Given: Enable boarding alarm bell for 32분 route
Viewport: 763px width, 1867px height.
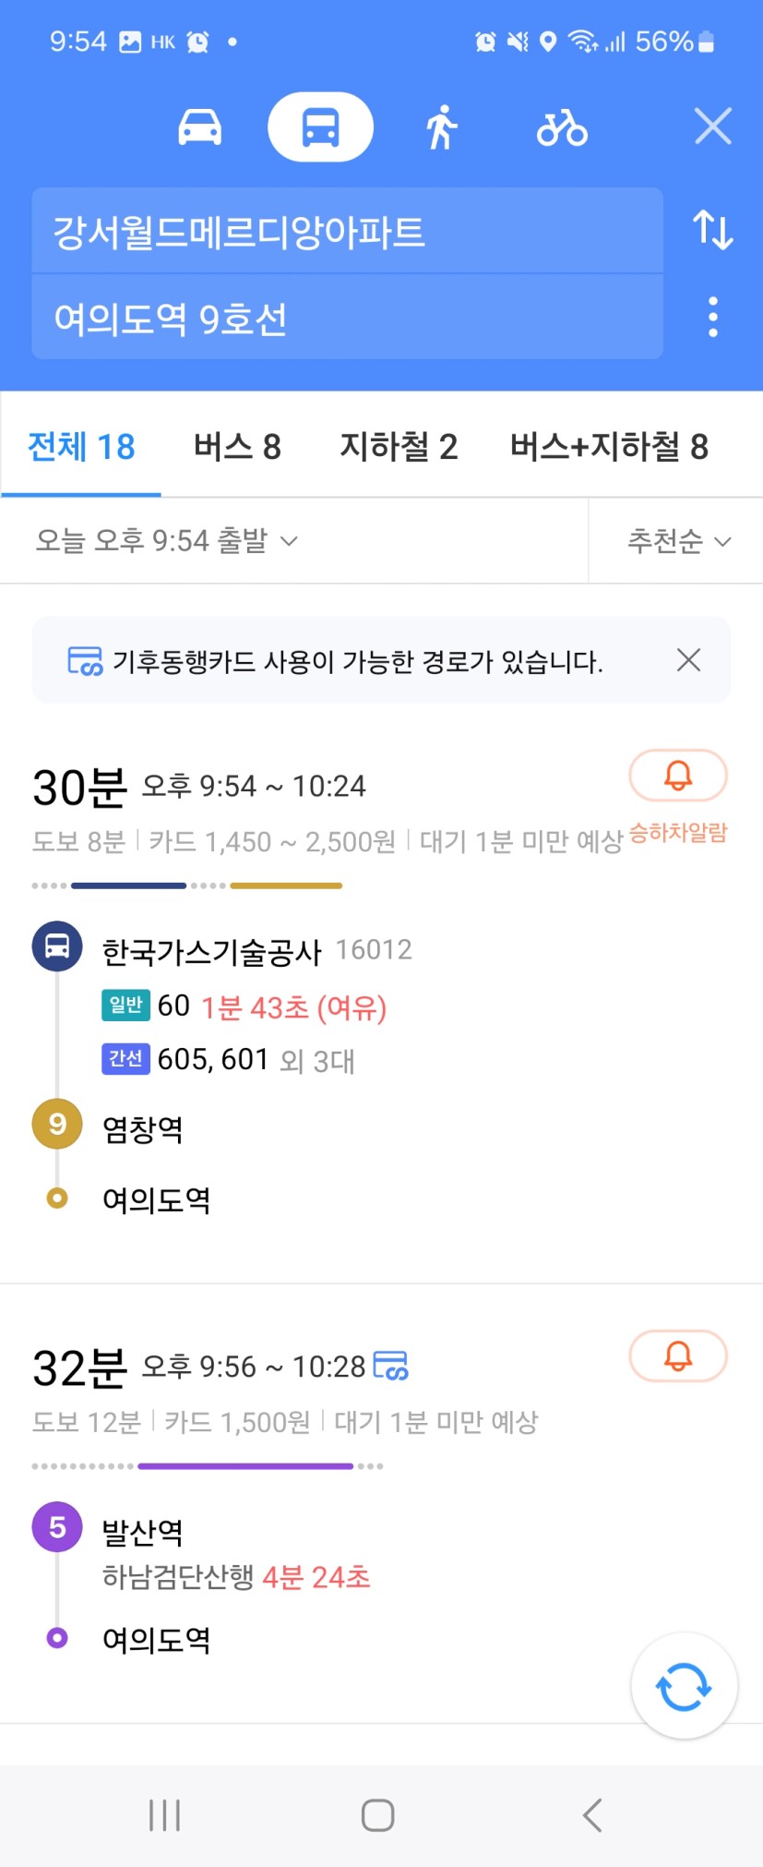Looking at the screenshot, I should tap(678, 1355).
